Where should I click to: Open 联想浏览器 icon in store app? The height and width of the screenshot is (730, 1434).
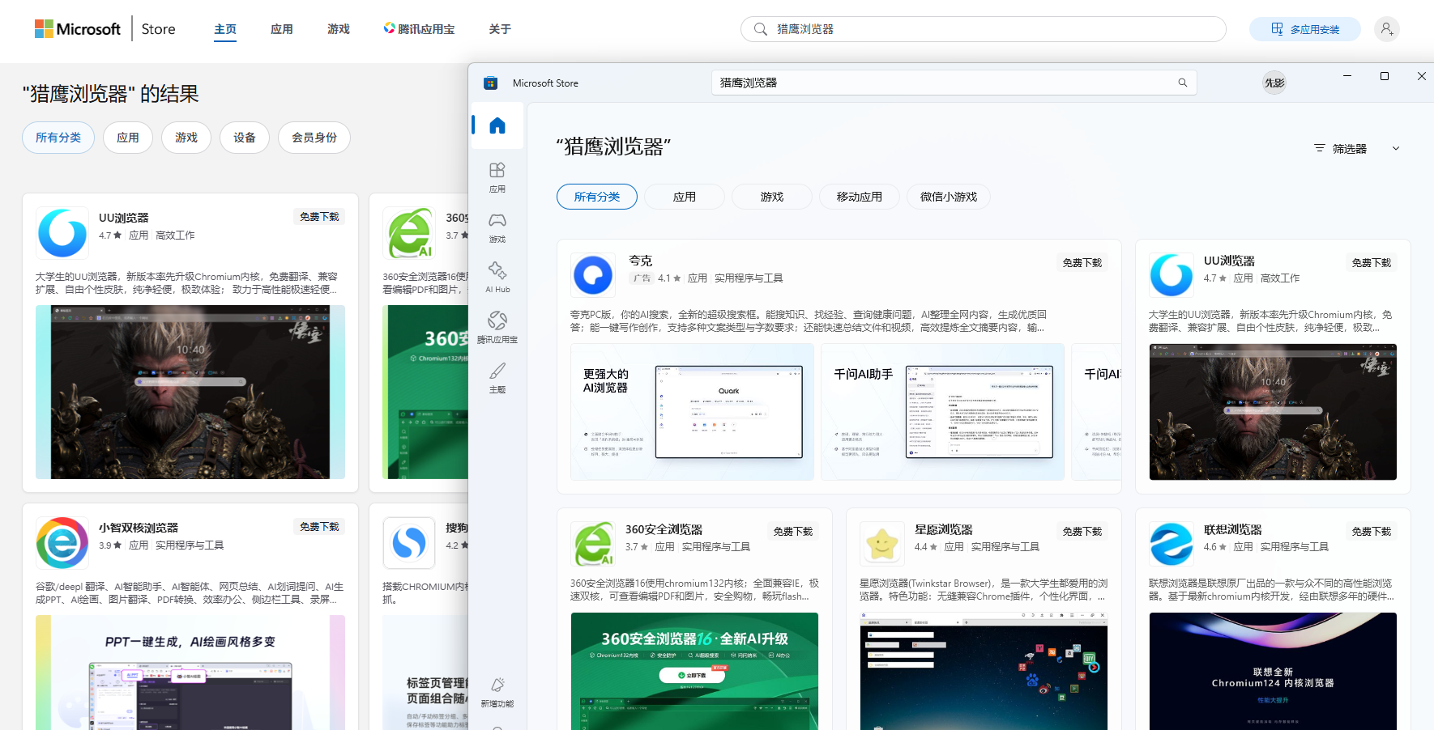coord(1172,544)
